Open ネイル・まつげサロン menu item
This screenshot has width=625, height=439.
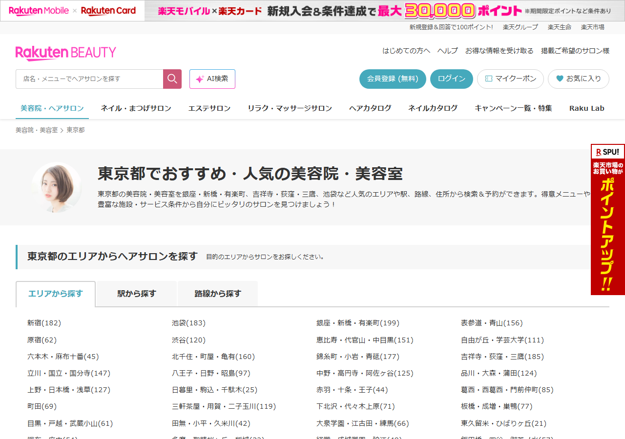tap(136, 108)
